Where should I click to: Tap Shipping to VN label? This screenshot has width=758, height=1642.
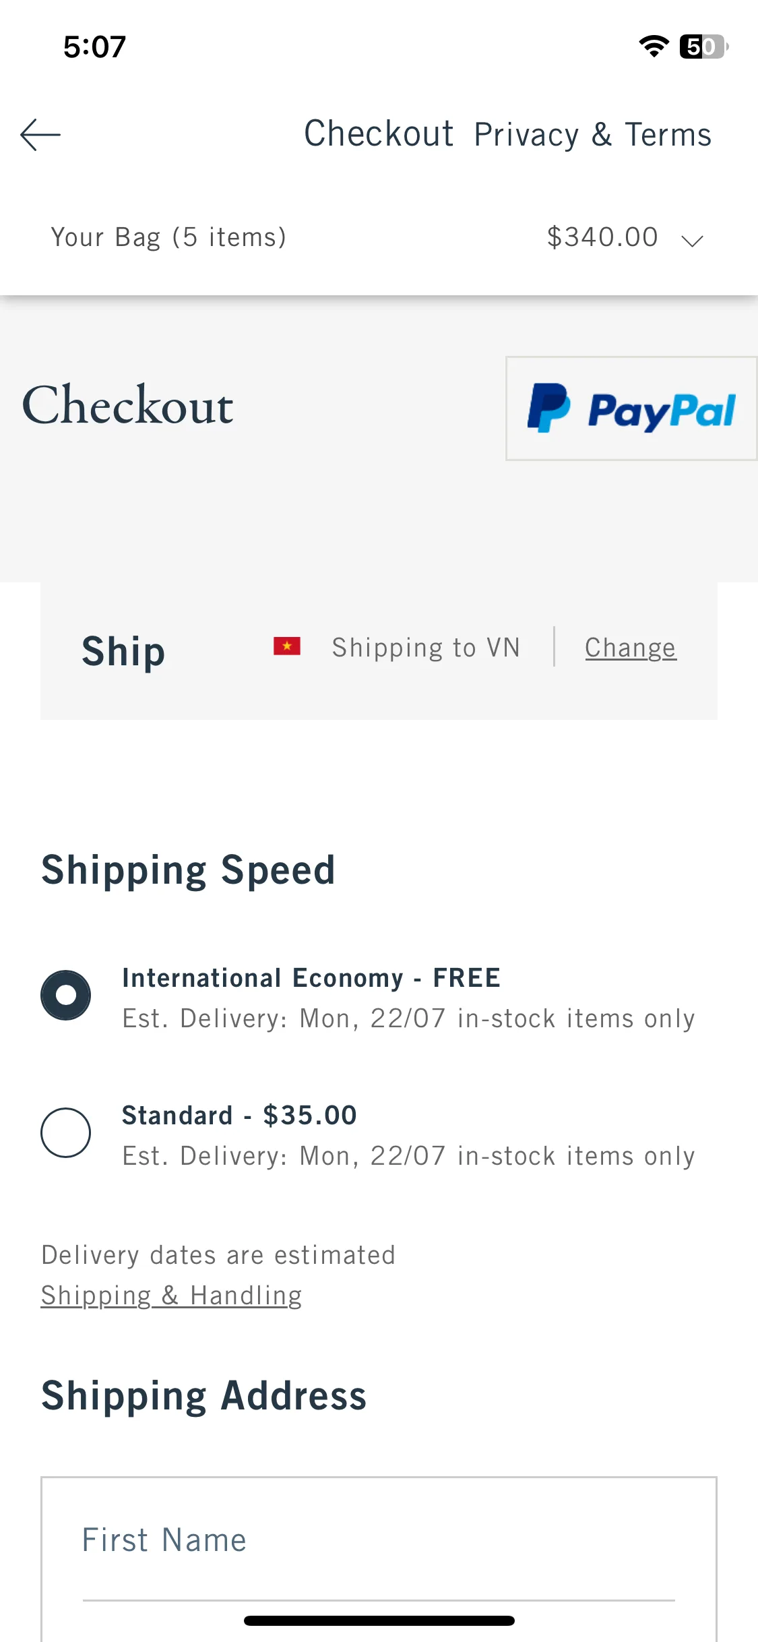(426, 648)
